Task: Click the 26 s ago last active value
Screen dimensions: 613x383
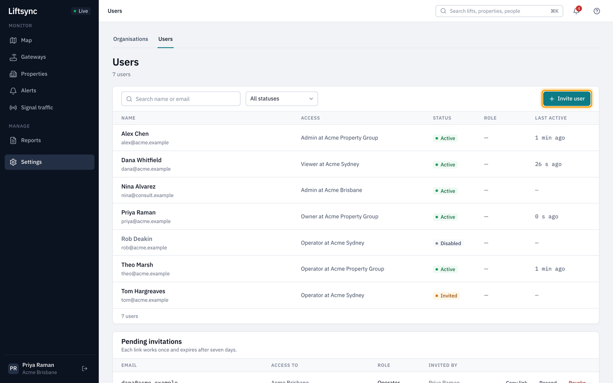Action: point(548,164)
